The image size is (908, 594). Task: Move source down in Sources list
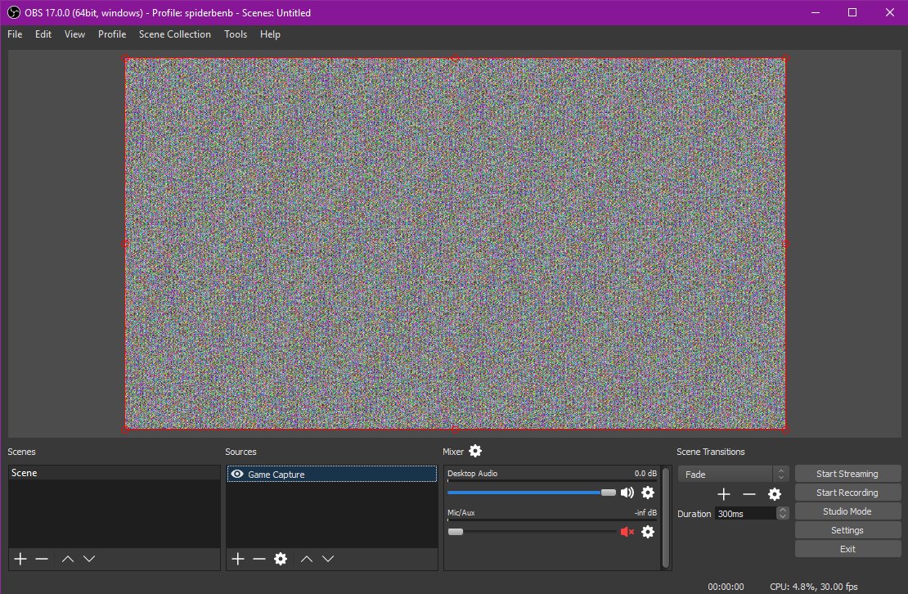328,559
